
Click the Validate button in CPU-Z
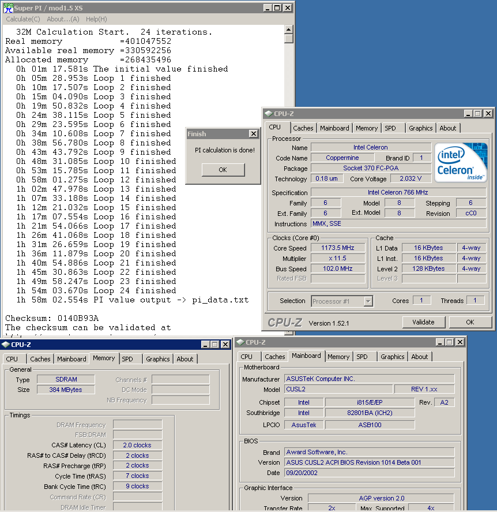click(x=423, y=322)
